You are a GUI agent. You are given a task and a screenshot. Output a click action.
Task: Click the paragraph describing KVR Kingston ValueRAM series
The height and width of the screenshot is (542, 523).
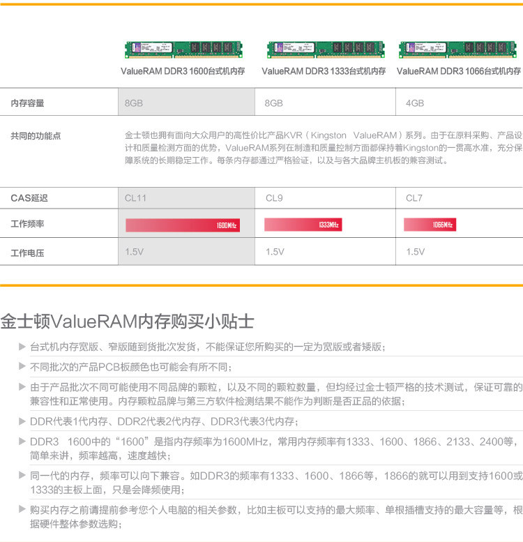[324, 148]
